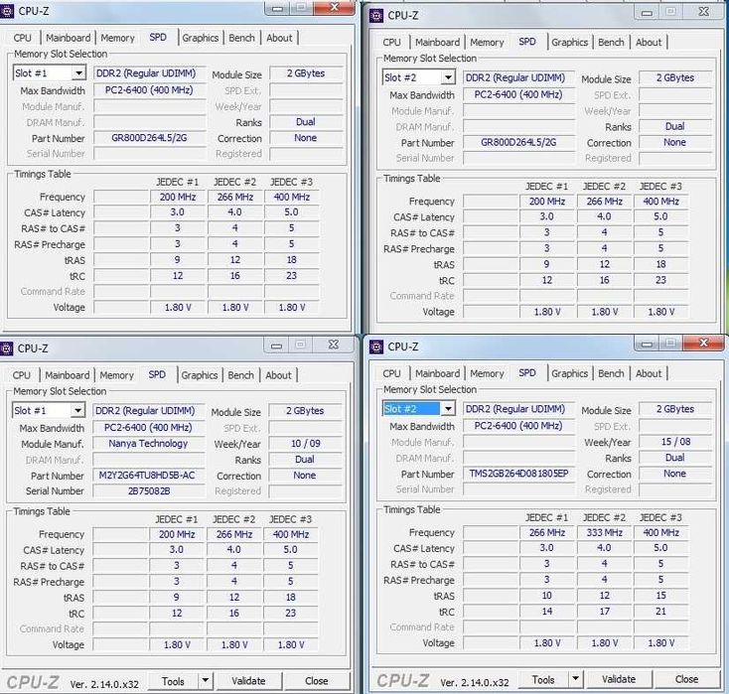The image size is (729, 694).
Task: Click CPU-Z app icon in bottom-left window title
Action: pyautogui.click(x=6, y=348)
